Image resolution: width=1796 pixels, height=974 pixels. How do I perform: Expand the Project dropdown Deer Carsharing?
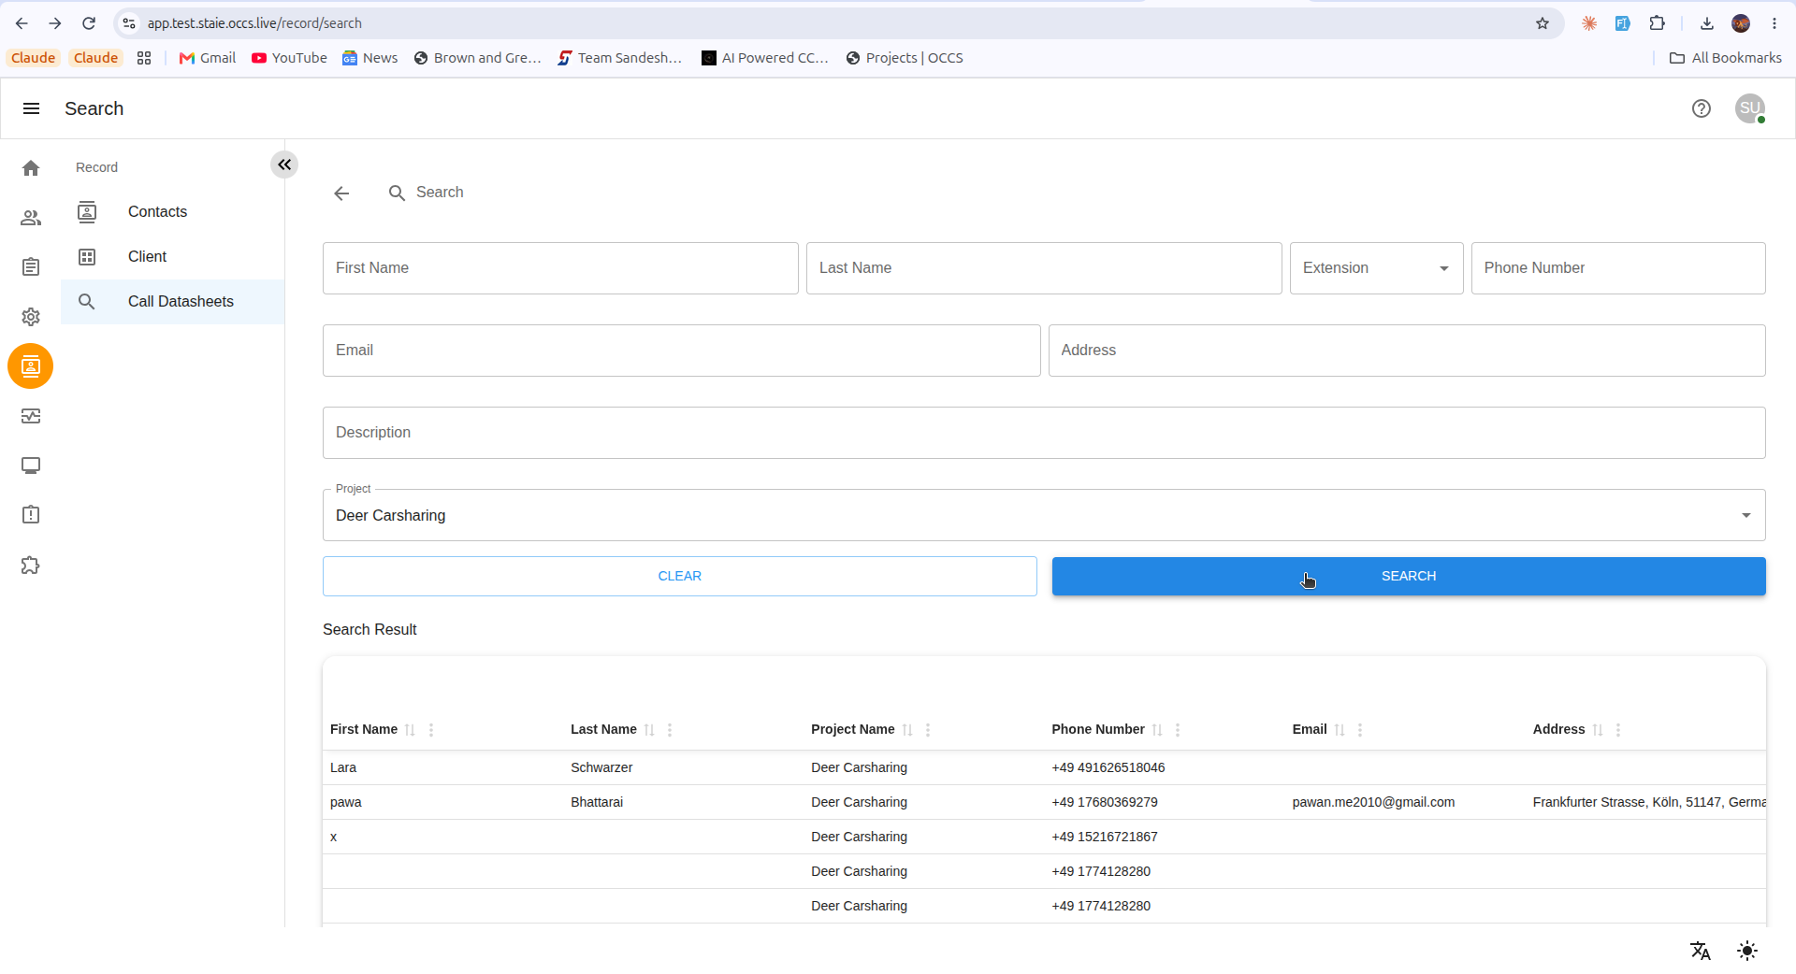pos(1044,515)
